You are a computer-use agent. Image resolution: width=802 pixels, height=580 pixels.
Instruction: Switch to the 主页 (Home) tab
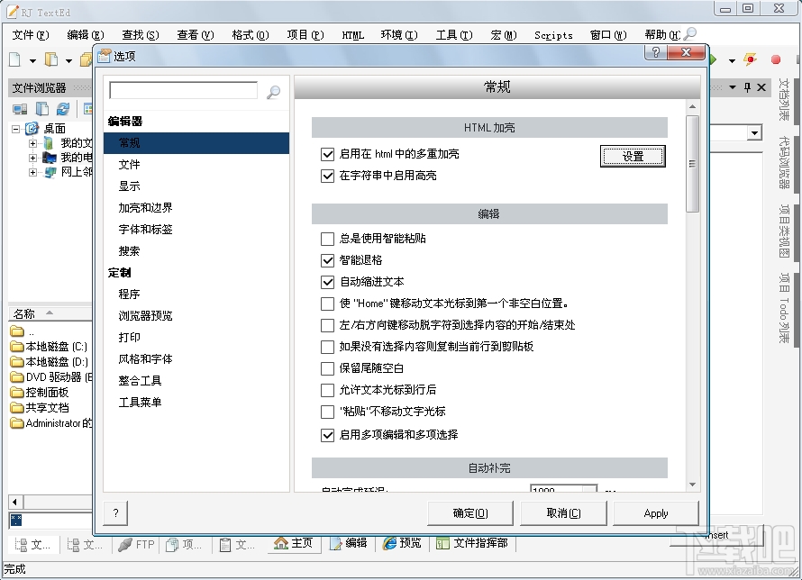[293, 543]
